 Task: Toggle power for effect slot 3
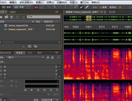pos(5,74)
